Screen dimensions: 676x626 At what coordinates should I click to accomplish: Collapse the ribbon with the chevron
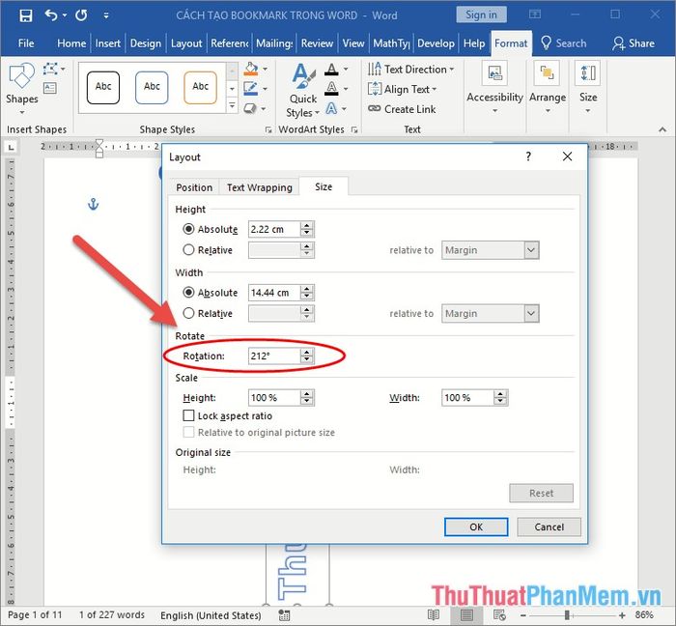(x=662, y=129)
